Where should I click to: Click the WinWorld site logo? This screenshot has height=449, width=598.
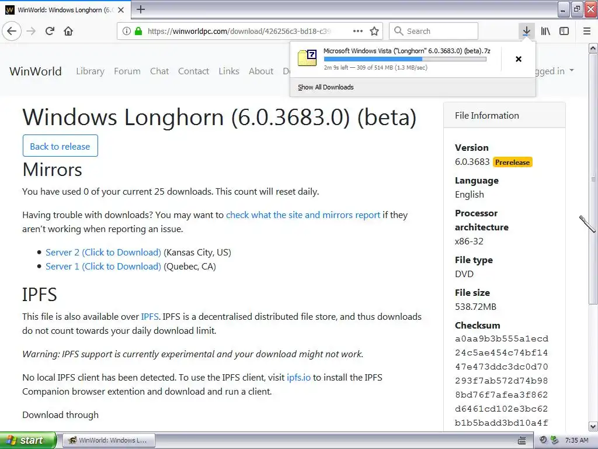click(36, 71)
